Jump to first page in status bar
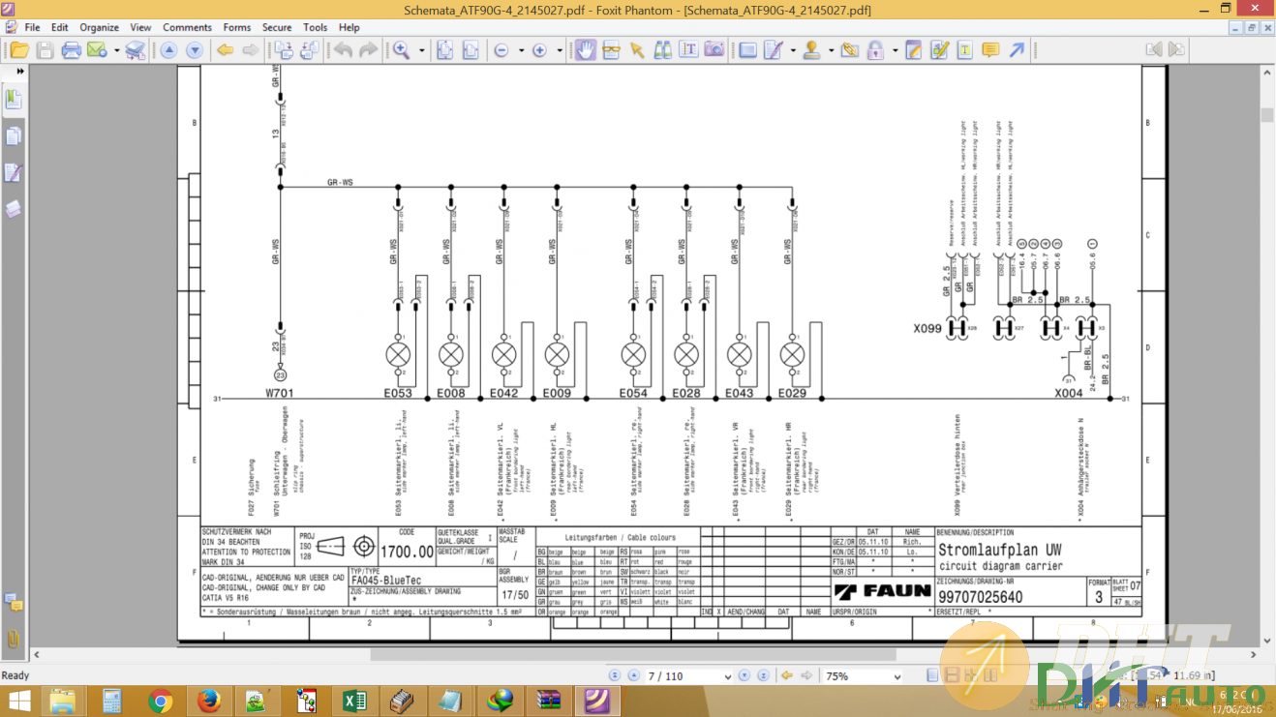 coord(613,675)
